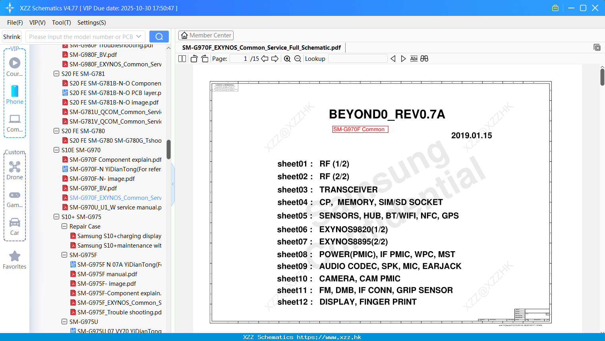This screenshot has width=605, height=341.
Task: Find next lookup result
Action: pos(403,59)
